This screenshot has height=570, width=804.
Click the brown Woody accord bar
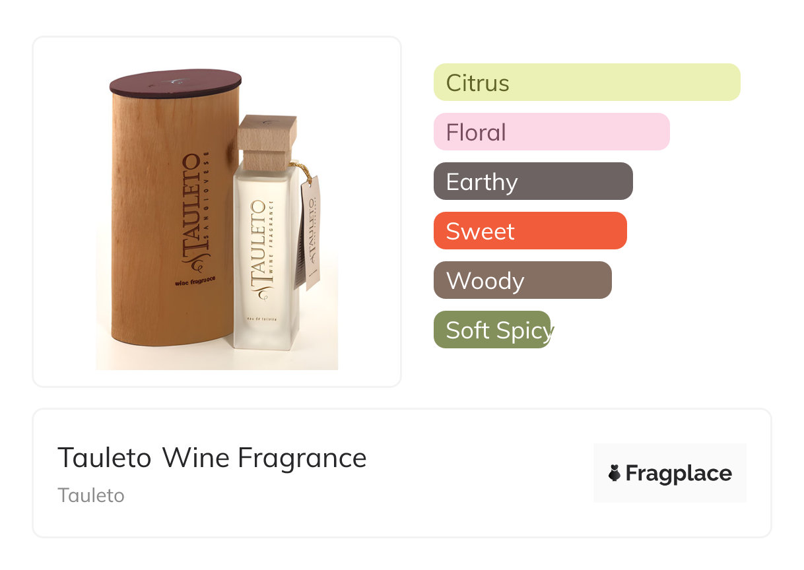522,280
